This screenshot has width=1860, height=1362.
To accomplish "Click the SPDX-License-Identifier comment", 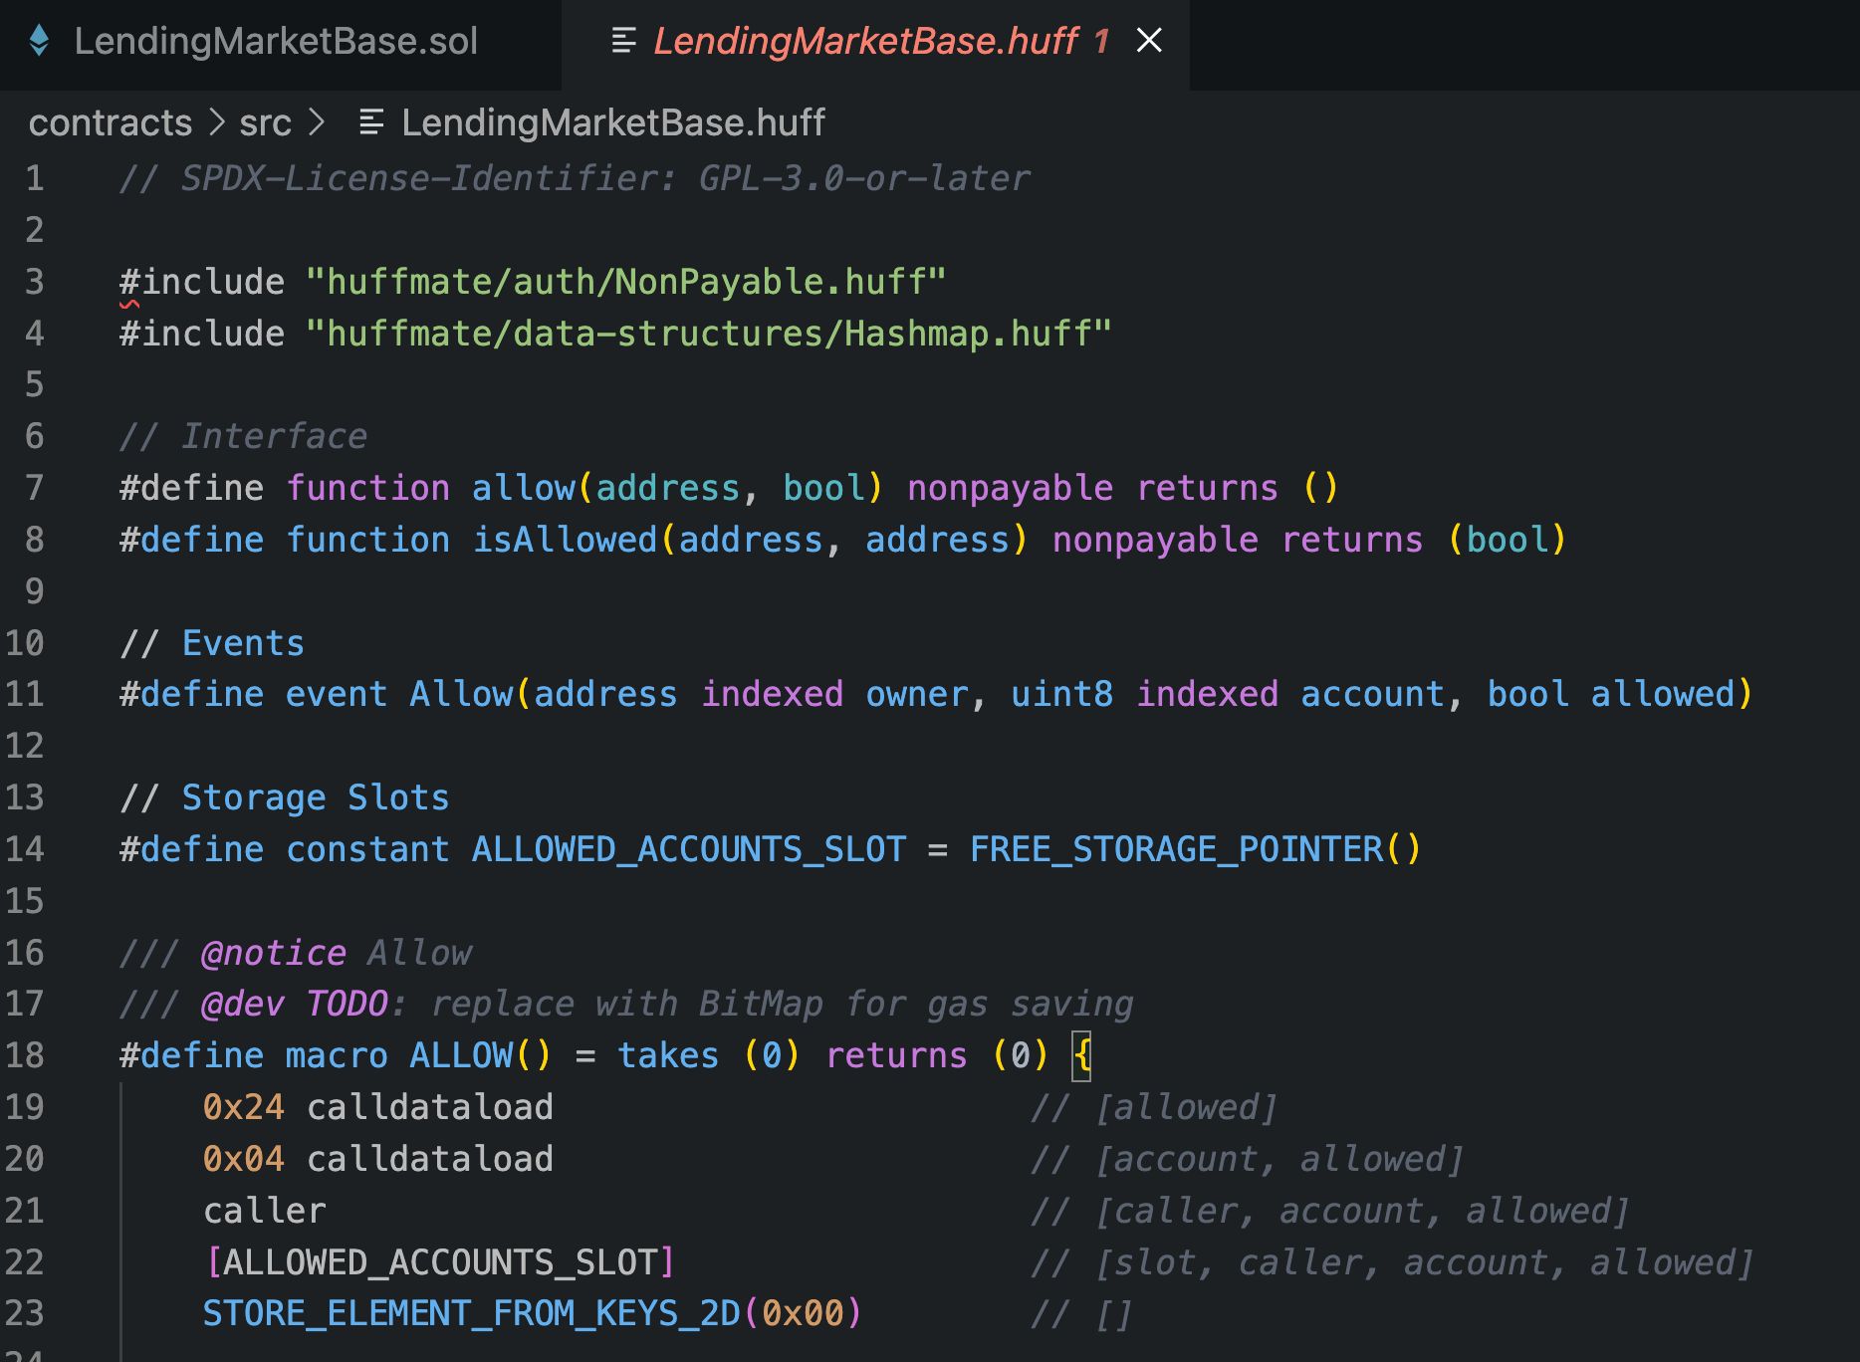I will click(575, 178).
